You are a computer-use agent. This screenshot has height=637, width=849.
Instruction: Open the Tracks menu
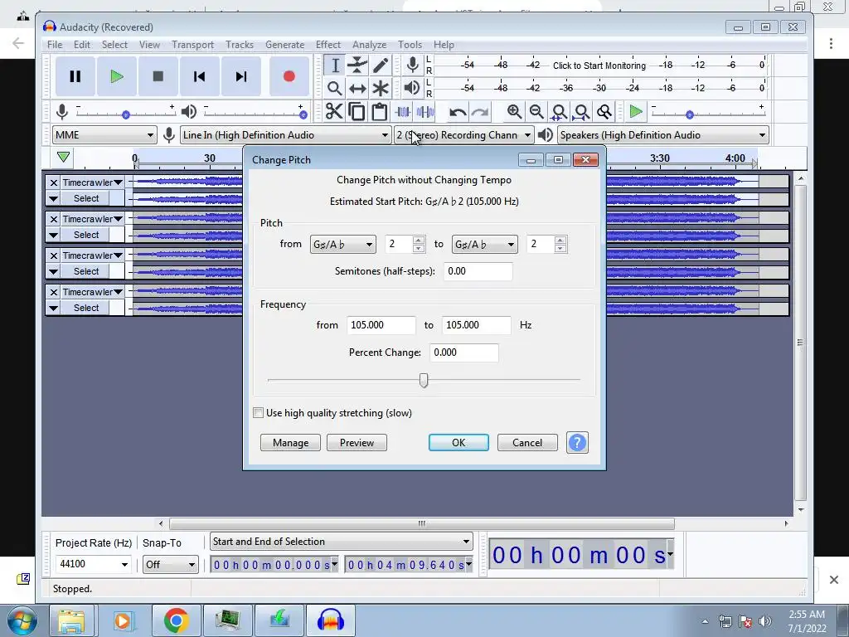tap(240, 45)
